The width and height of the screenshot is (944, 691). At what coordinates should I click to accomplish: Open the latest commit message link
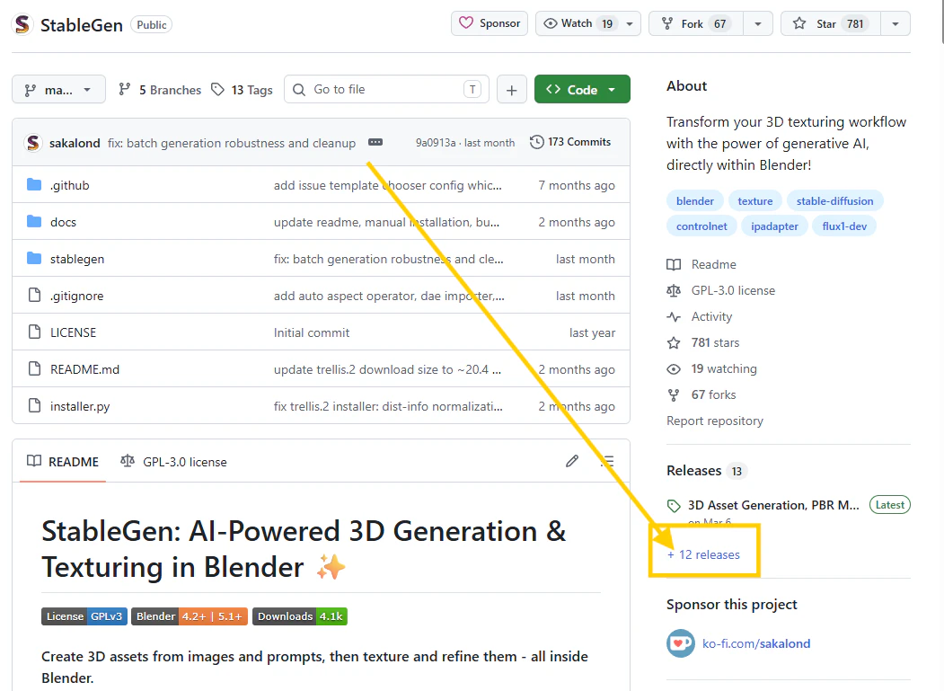coord(232,143)
